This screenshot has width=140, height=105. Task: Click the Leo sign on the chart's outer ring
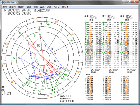[x=37, y=20]
